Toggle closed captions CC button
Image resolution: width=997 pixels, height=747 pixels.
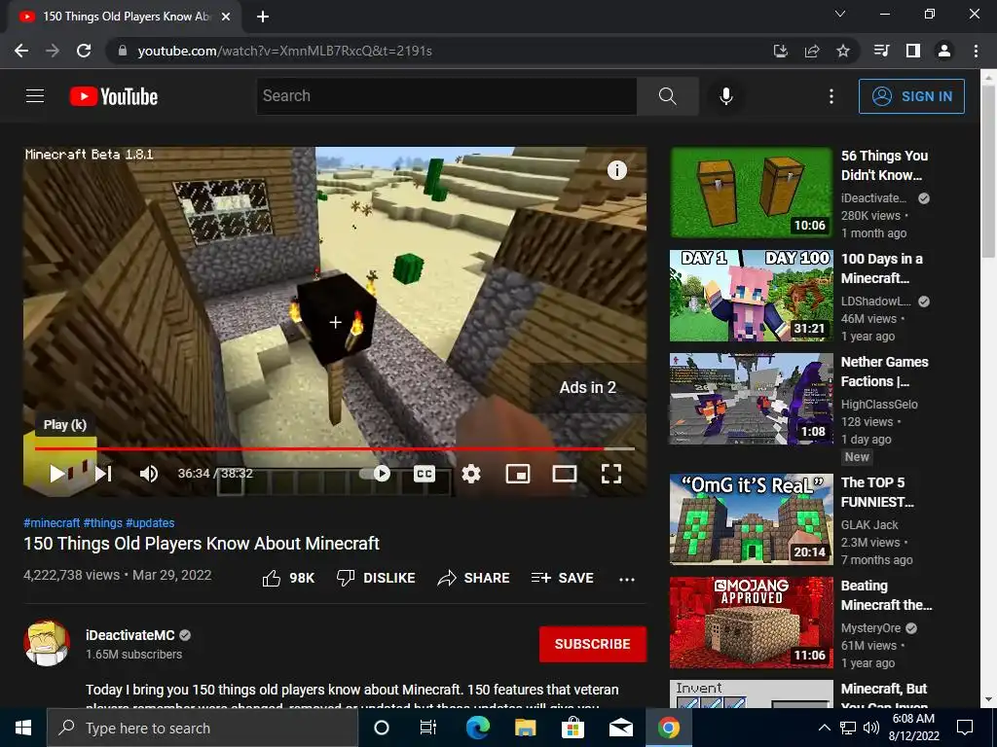pyautogui.click(x=425, y=474)
